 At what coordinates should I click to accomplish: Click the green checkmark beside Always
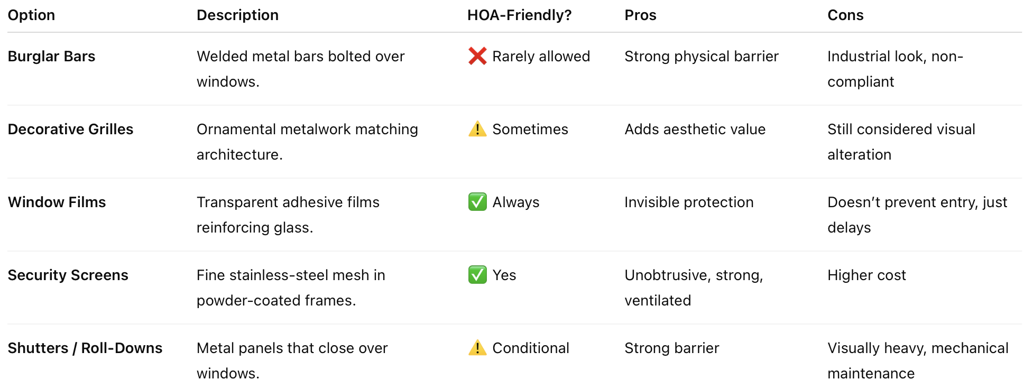(x=477, y=202)
